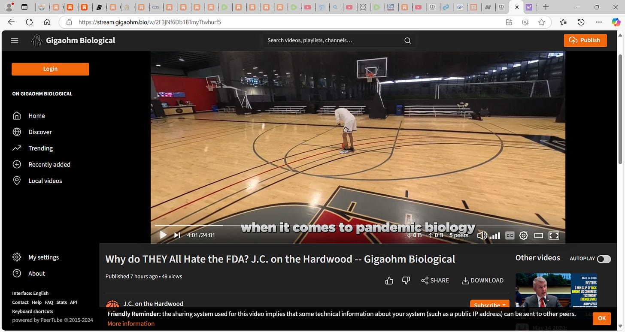Open Keyboard shortcuts in the footer
The height and width of the screenshot is (332, 625).
(x=33, y=311)
